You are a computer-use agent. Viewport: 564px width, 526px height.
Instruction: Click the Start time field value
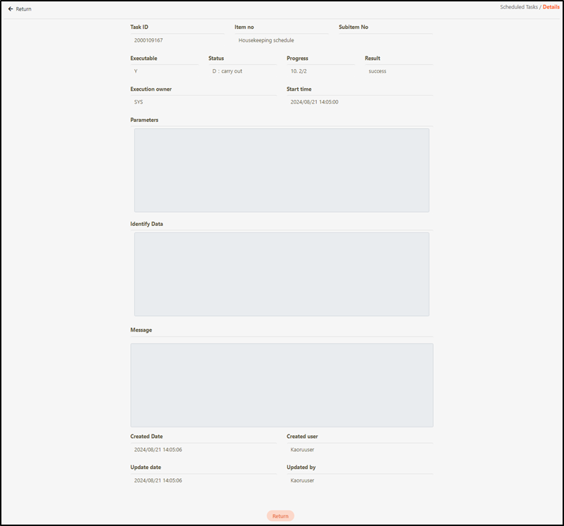click(x=359, y=102)
